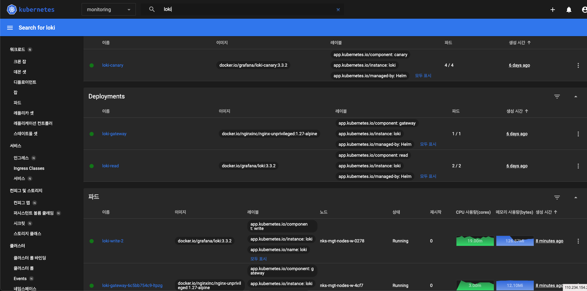Open actions menu for loki-gateway deployment

click(x=578, y=134)
